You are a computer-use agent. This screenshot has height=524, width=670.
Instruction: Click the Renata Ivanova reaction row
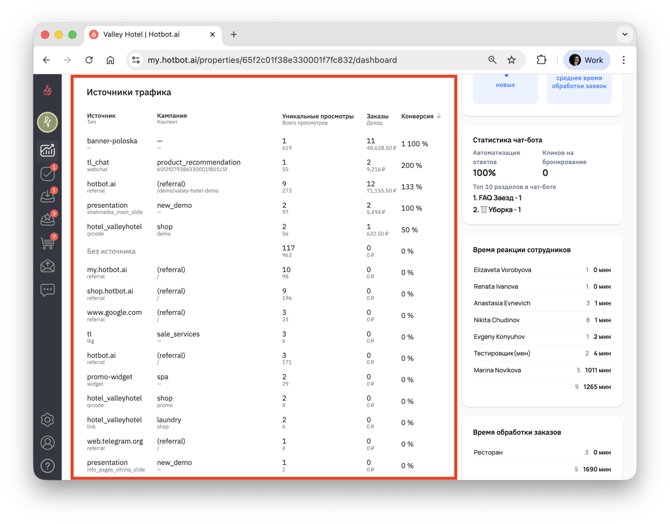pyautogui.click(x=542, y=287)
